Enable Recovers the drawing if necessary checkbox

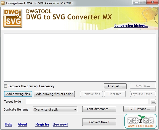click(5, 86)
